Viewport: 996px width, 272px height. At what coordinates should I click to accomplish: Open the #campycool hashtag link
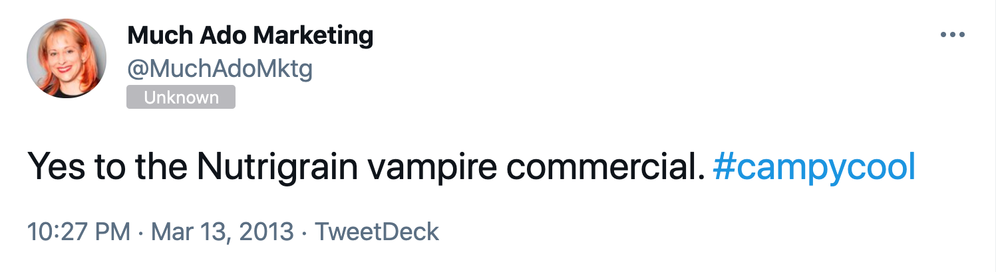pyautogui.click(x=814, y=167)
